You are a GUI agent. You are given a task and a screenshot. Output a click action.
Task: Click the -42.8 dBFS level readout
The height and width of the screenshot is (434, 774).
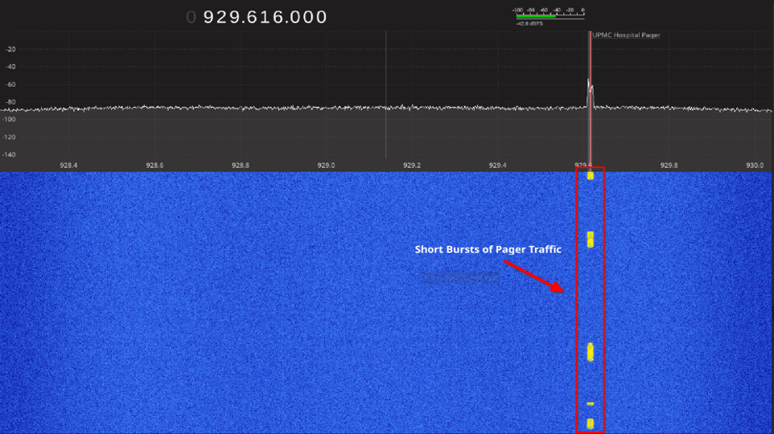[528, 24]
